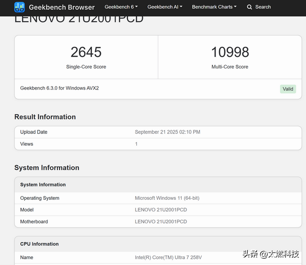Image resolution: width=306 pixels, height=265 pixels.
Task: Click the CPU Information table header
Action: (x=39, y=244)
